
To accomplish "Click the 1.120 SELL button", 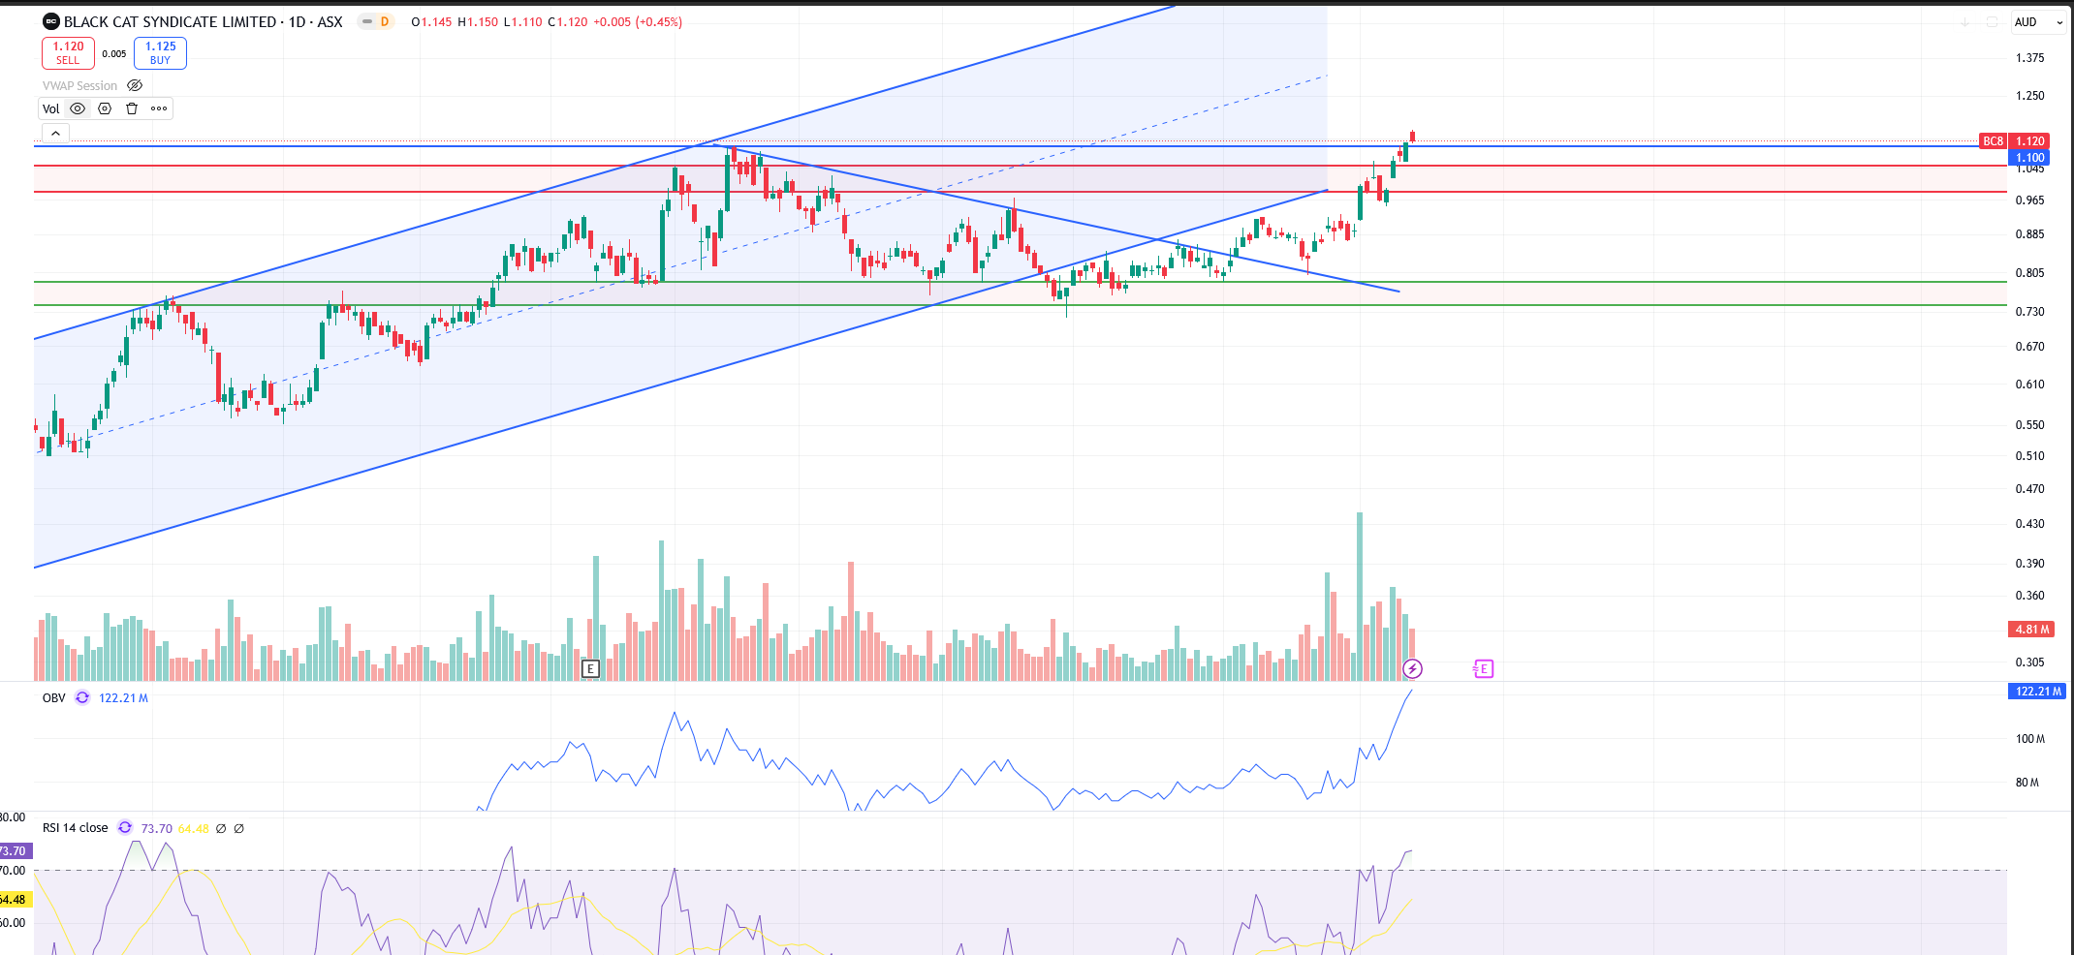I will [68, 52].
